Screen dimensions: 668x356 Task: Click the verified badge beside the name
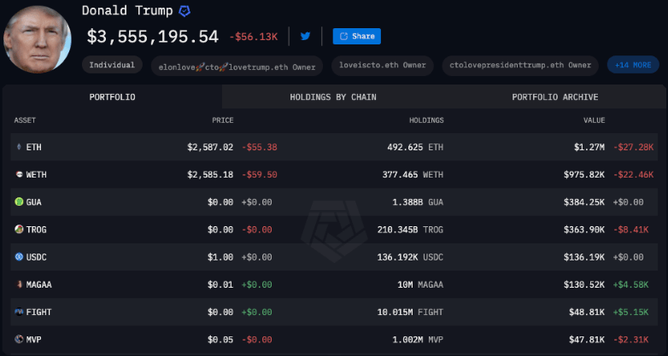[x=184, y=11]
